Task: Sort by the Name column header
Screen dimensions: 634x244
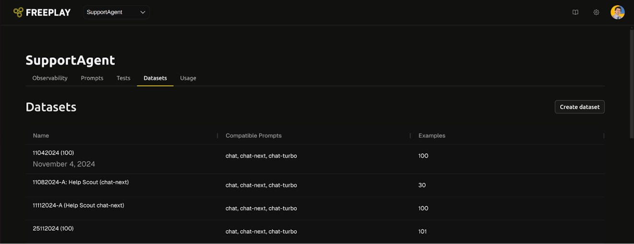Action: coord(41,136)
